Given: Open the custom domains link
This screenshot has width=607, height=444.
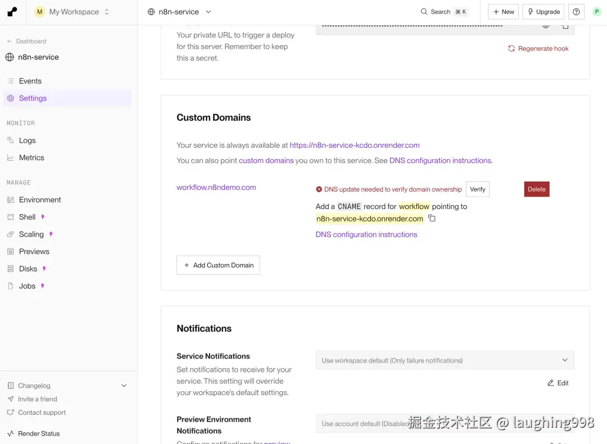Looking at the screenshot, I should pos(266,160).
